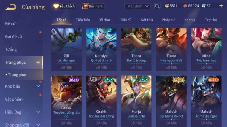Click the golden back arrow icon
The image size is (227, 127).
tap(11, 7)
